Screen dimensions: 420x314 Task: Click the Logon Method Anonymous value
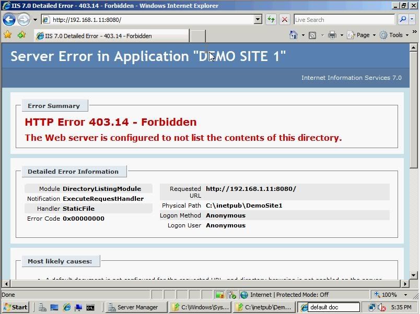pos(226,215)
